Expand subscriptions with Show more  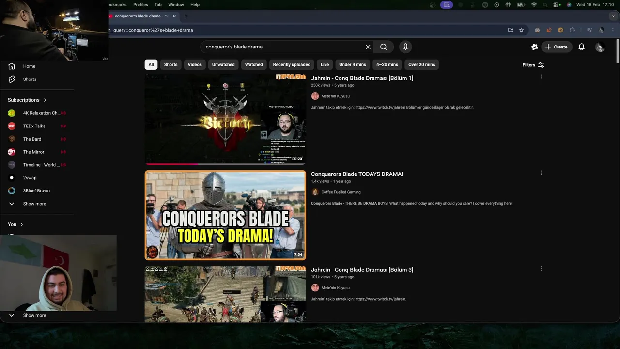(x=34, y=204)
